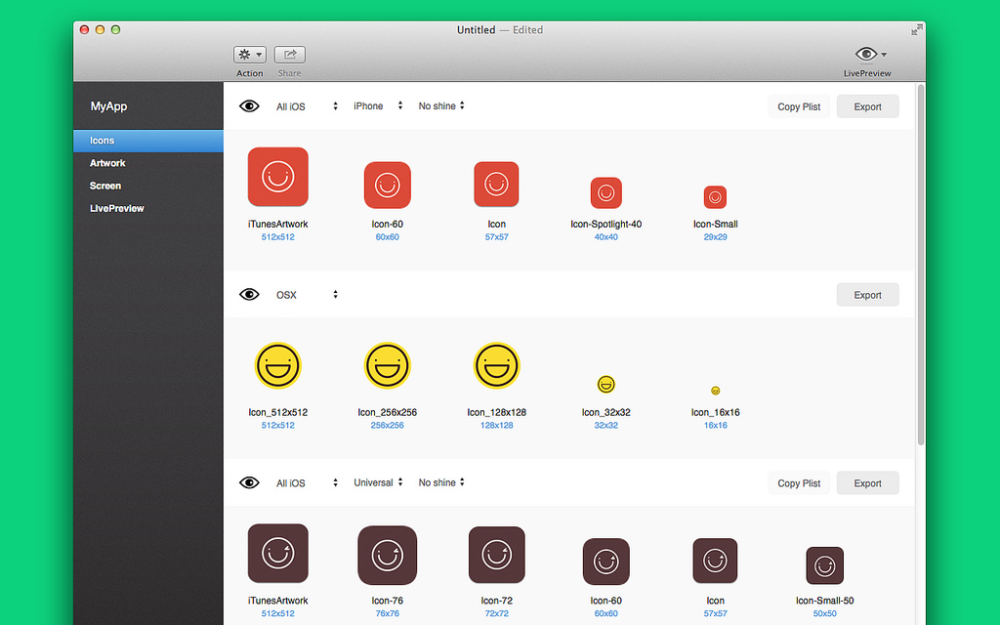Toggle visibility eye for iPhone icon set
1000x625 pixels.
[x=249, y=106]
